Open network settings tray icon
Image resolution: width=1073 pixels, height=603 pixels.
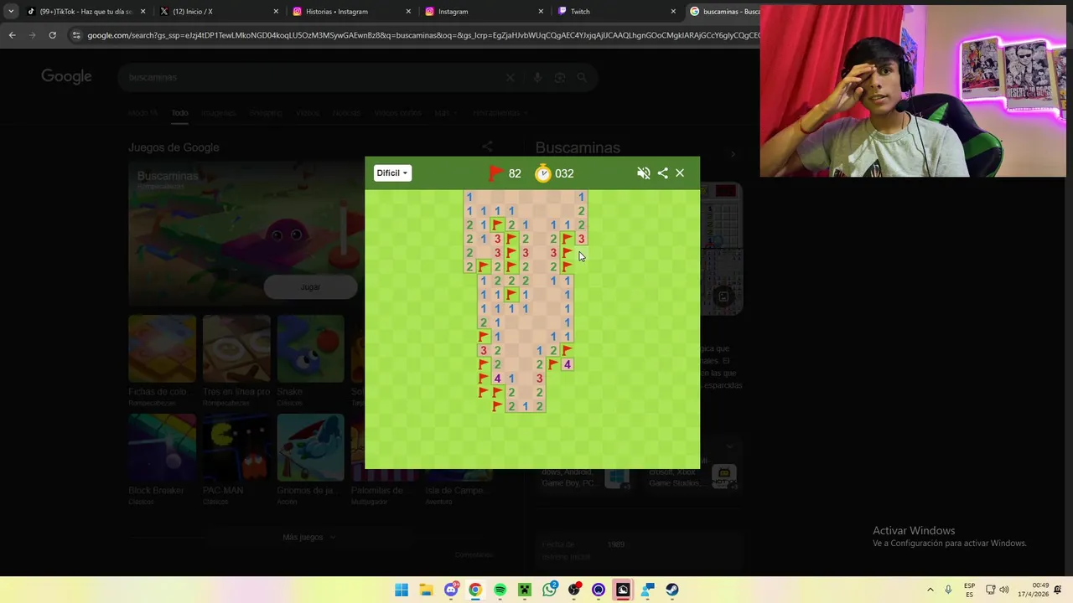pyautogui.click(x=990, y=590)
